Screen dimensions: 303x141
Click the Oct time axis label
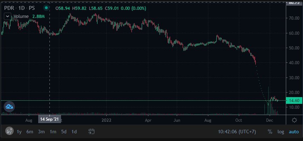click(x=239, y=120)
